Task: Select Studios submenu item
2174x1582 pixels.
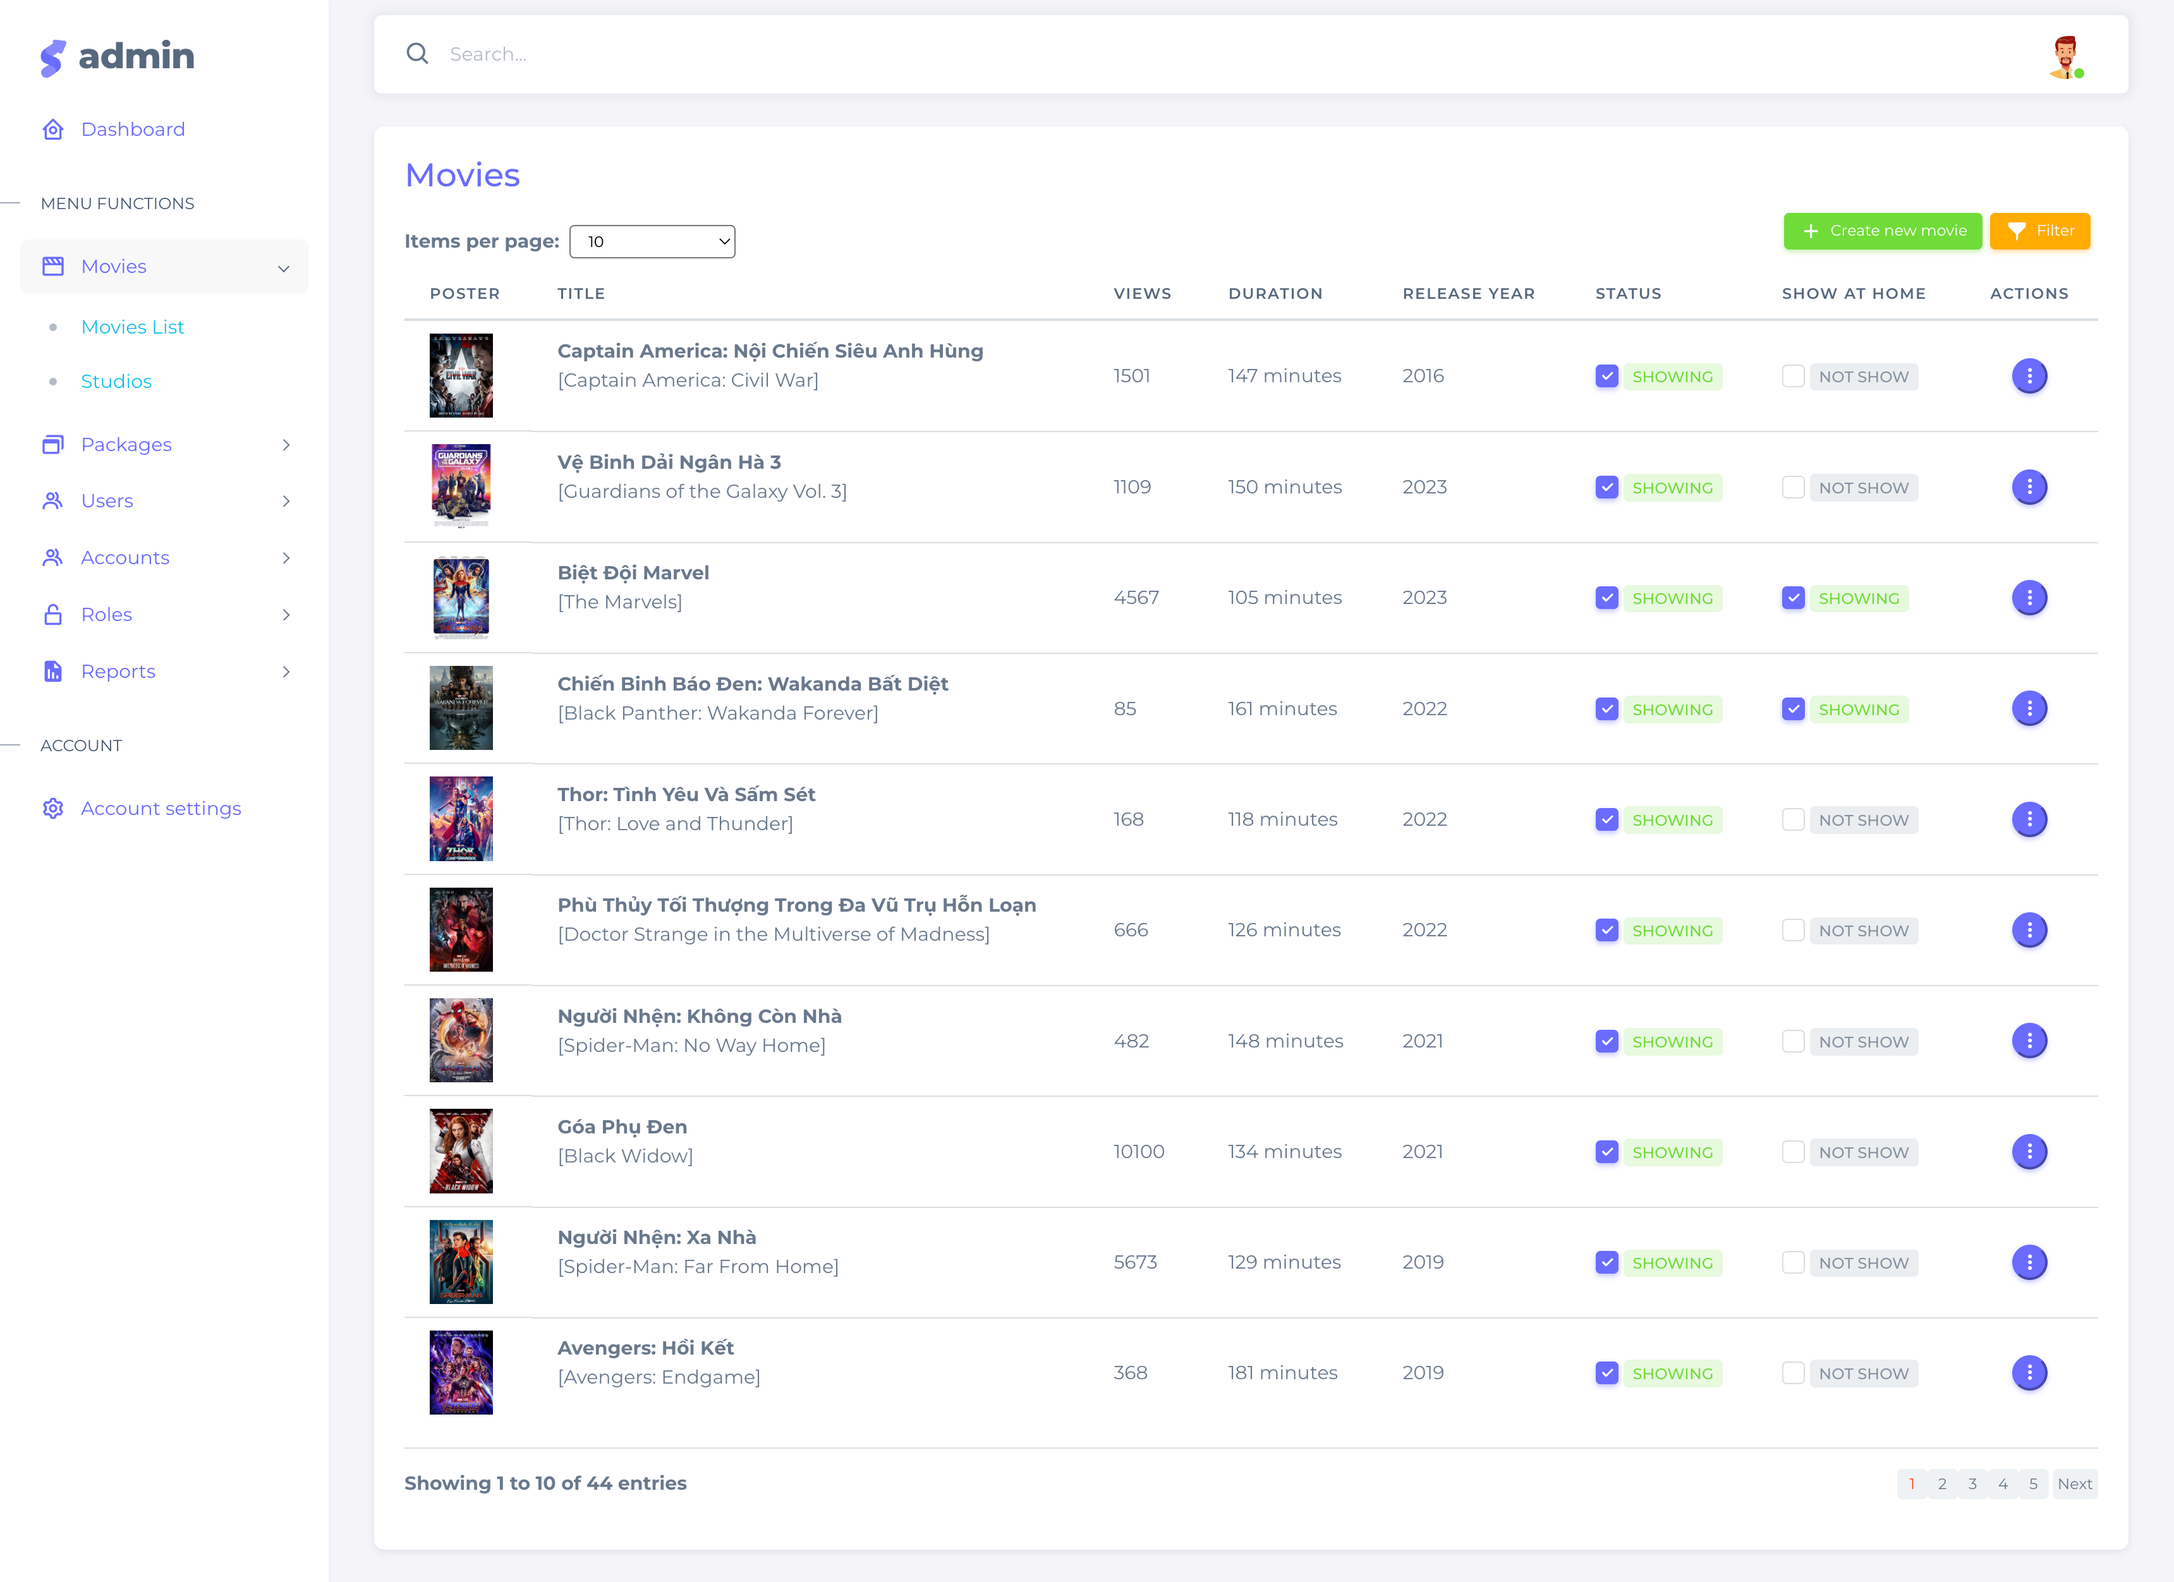Action: pyautogui.click(x=116, y=382)
